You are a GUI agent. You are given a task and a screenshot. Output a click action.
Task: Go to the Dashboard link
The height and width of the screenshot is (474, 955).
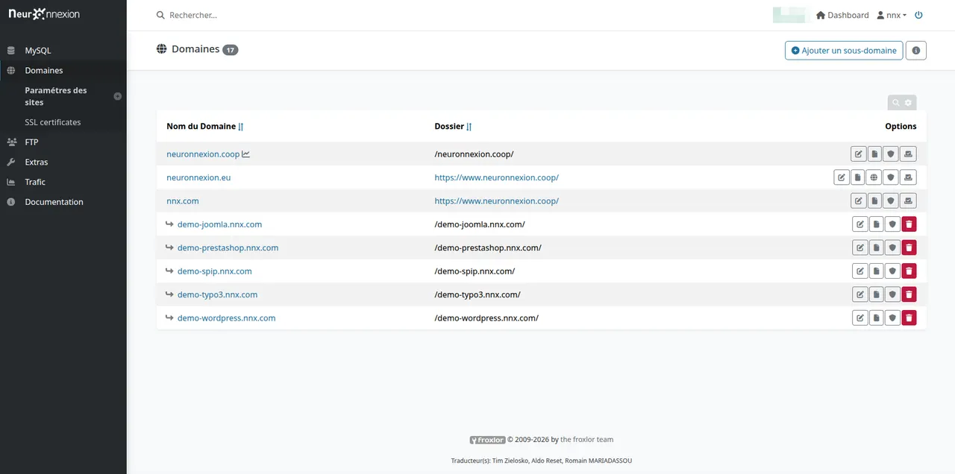pos(842,15)
